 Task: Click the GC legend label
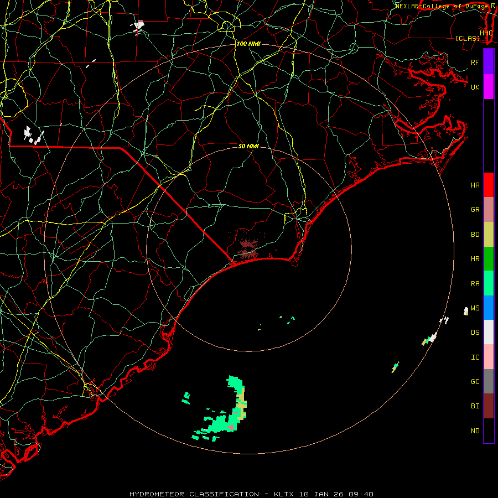click(x=475, y=382)
